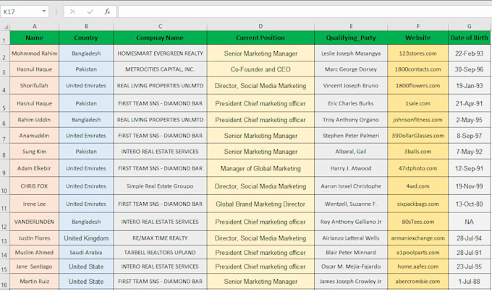Click the 'Date of Birth' header cell
This screenshot has width=492, height=291.
click(470, 38)
